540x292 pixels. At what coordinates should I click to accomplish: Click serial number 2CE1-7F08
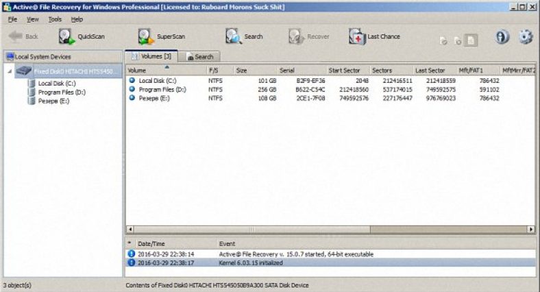coord(310,98)
